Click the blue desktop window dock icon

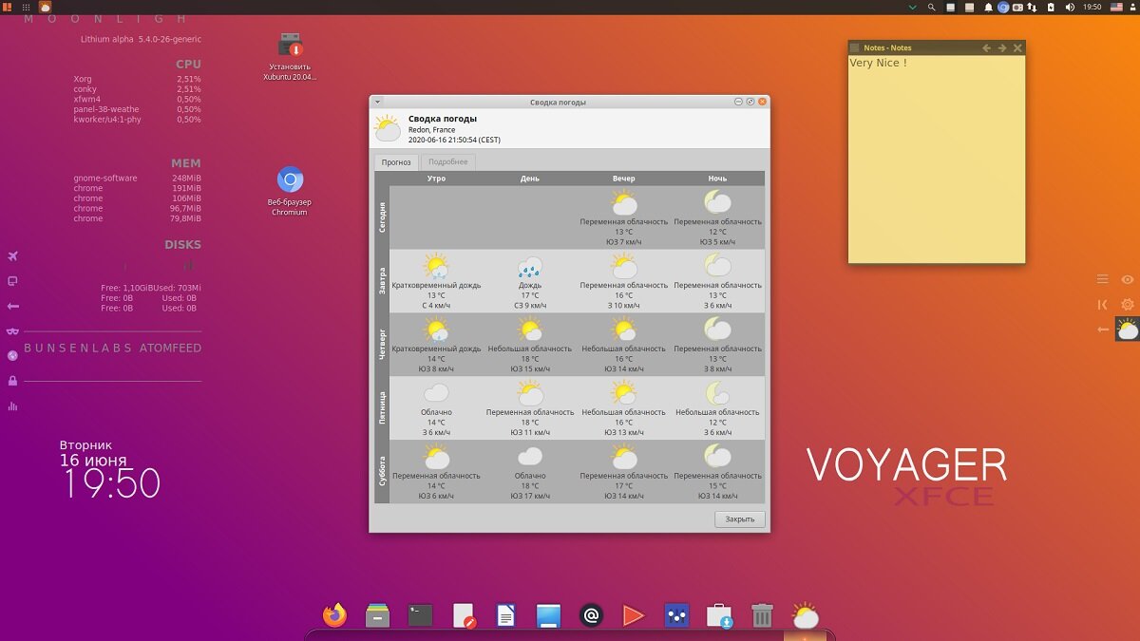click(548, 615)
